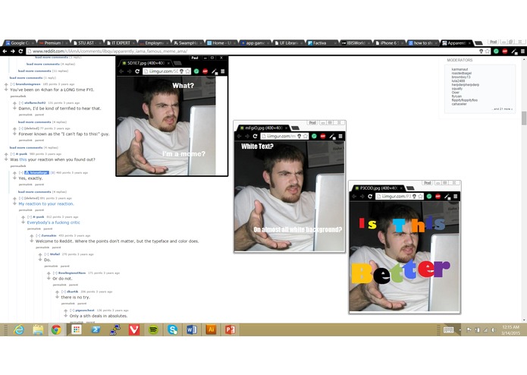The width and height of the screenshot is (527, 375).
Task: Click the colorful "Is This Better" image
Action: pyautogui.click(x=404, y=257)
